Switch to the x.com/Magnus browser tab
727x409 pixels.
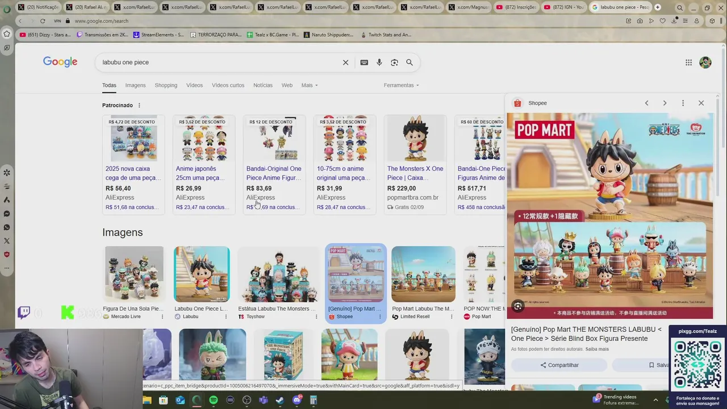tap(467, 7)
